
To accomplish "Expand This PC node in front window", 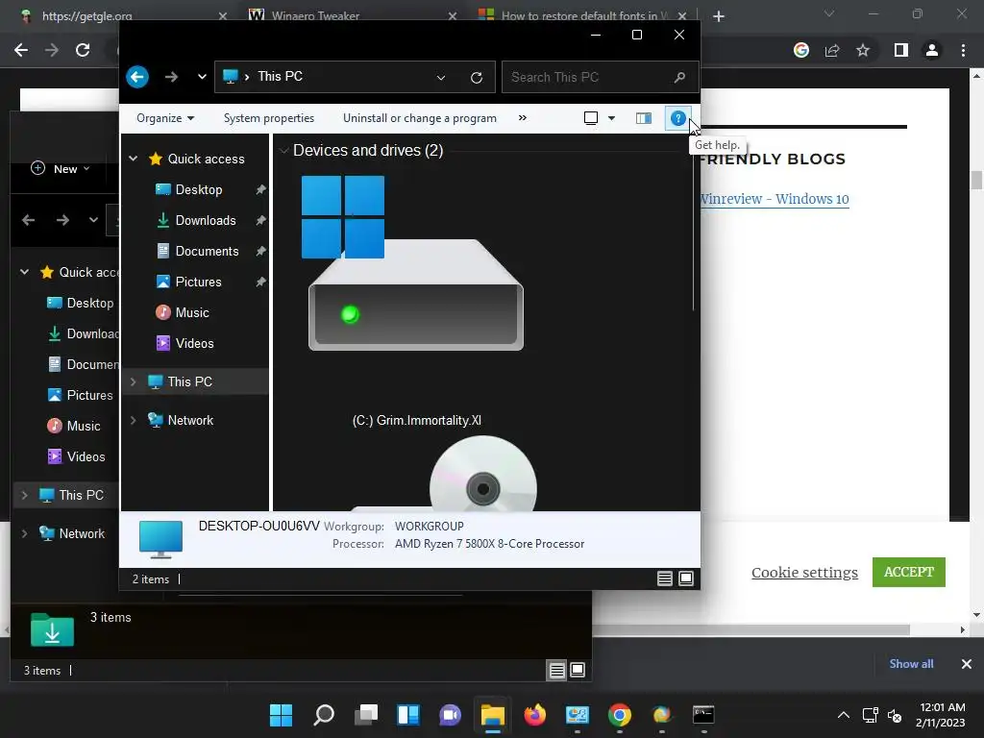I will [x=133, y=381].
